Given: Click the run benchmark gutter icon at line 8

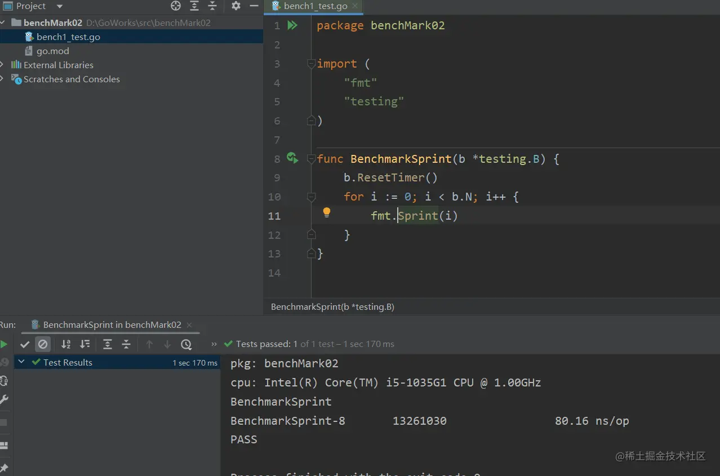Looking at the screenshot, I should click(x=292, y=158).
